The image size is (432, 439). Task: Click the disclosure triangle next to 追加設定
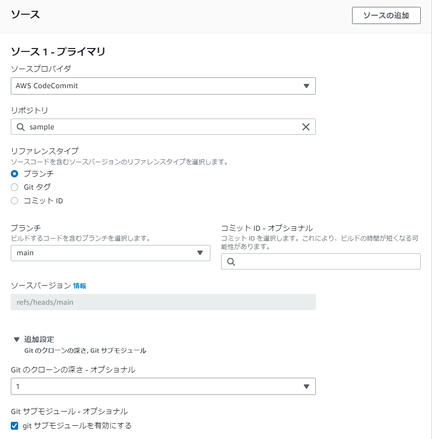click(x=17, y=339)
